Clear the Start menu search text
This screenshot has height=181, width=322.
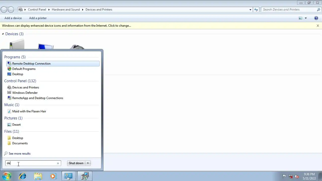(x=58, y=163)
